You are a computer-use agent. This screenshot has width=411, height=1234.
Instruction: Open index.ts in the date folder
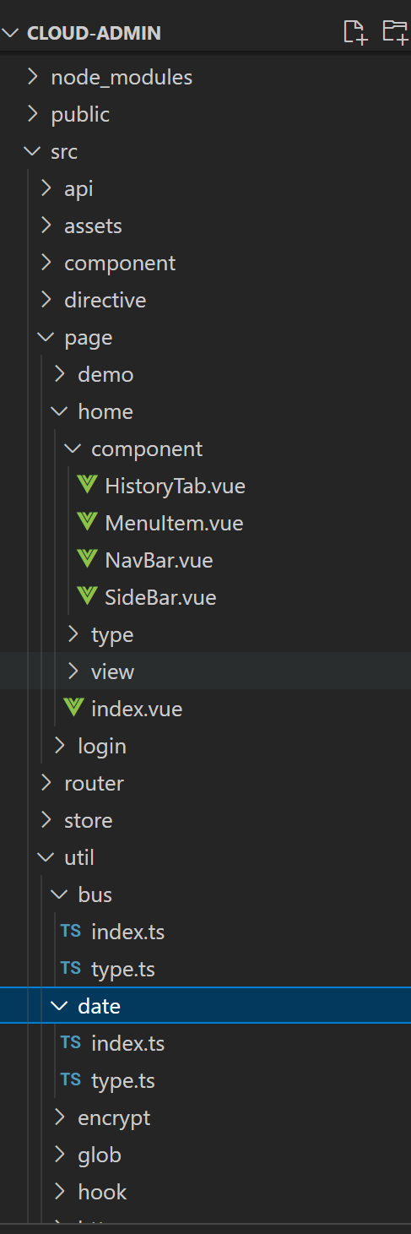click(128, 1043)
